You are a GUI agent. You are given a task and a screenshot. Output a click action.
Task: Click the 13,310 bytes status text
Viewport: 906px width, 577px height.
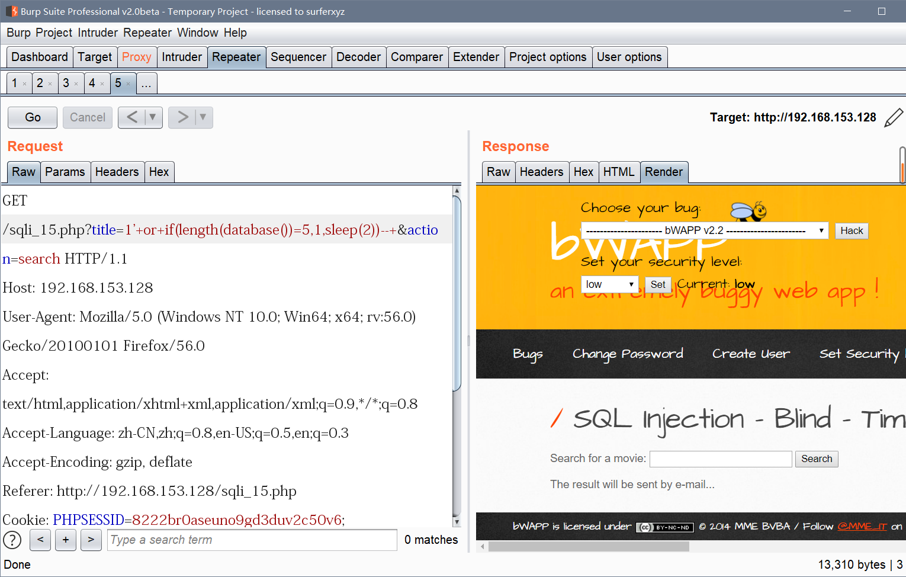852,565
